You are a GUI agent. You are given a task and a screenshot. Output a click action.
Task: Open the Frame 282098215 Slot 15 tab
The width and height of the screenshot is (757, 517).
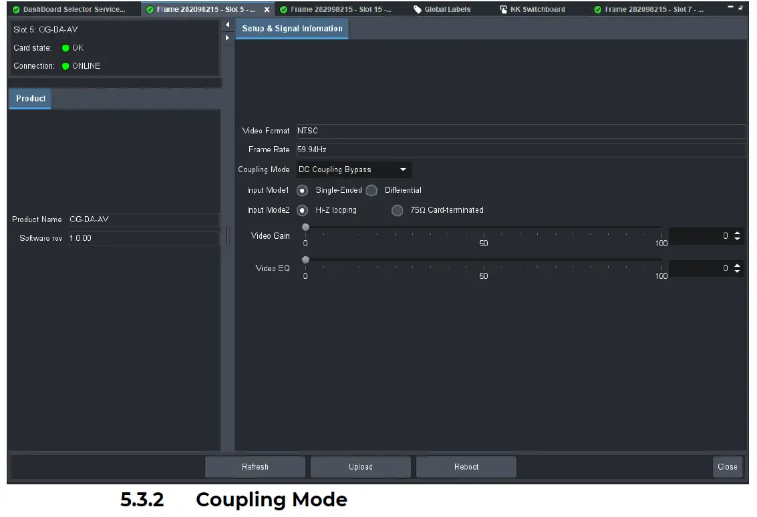337,9
